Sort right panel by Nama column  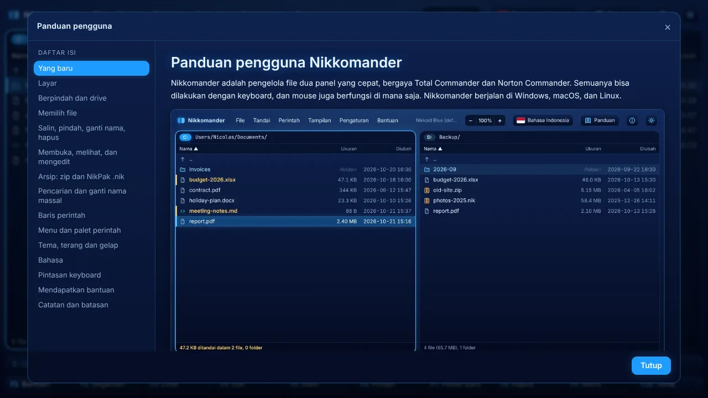(x=433, y=149)
